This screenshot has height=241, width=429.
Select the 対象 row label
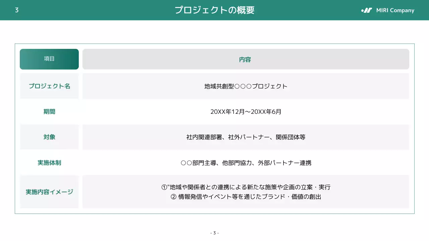[49, 137]
